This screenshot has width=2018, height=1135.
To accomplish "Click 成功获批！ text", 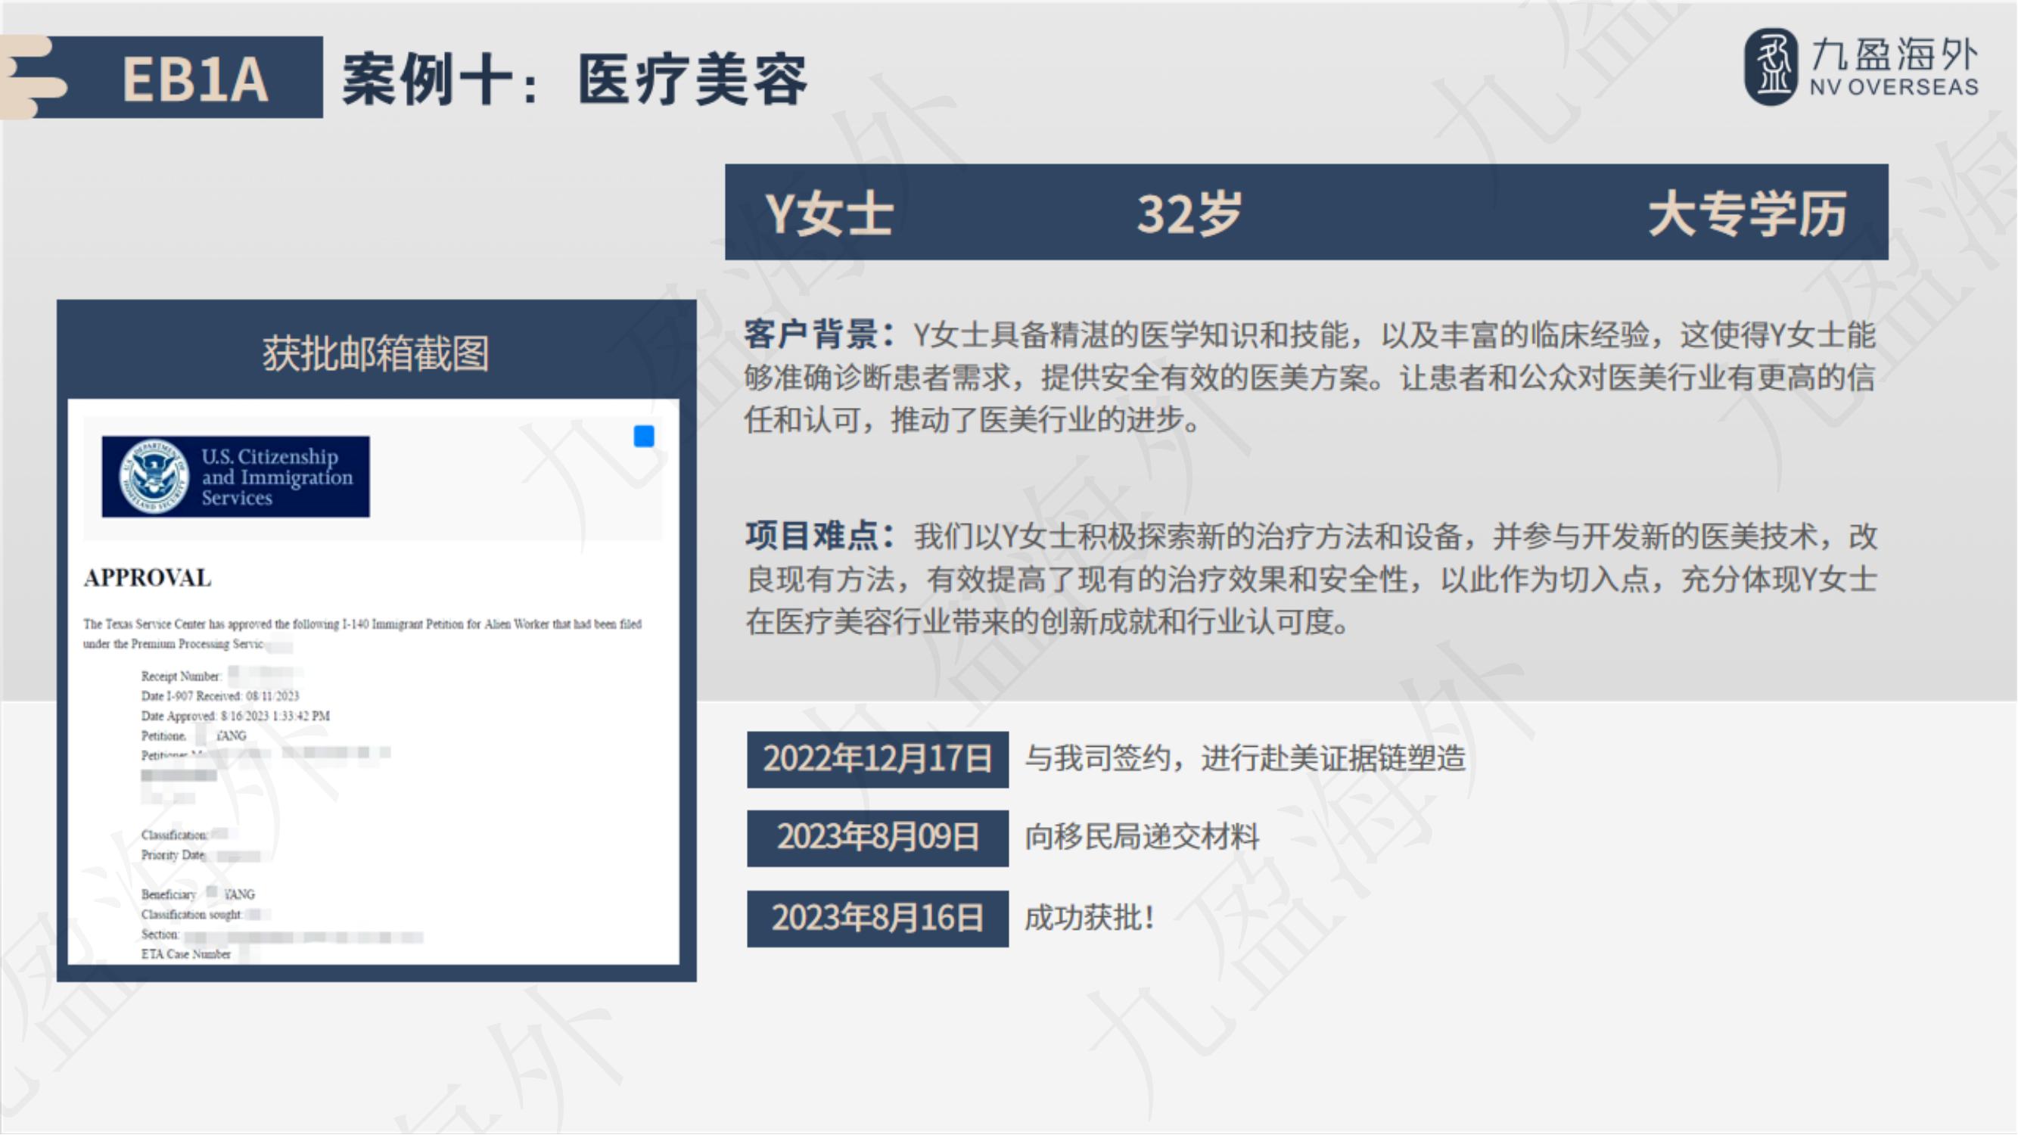I will pos(1090,918).
